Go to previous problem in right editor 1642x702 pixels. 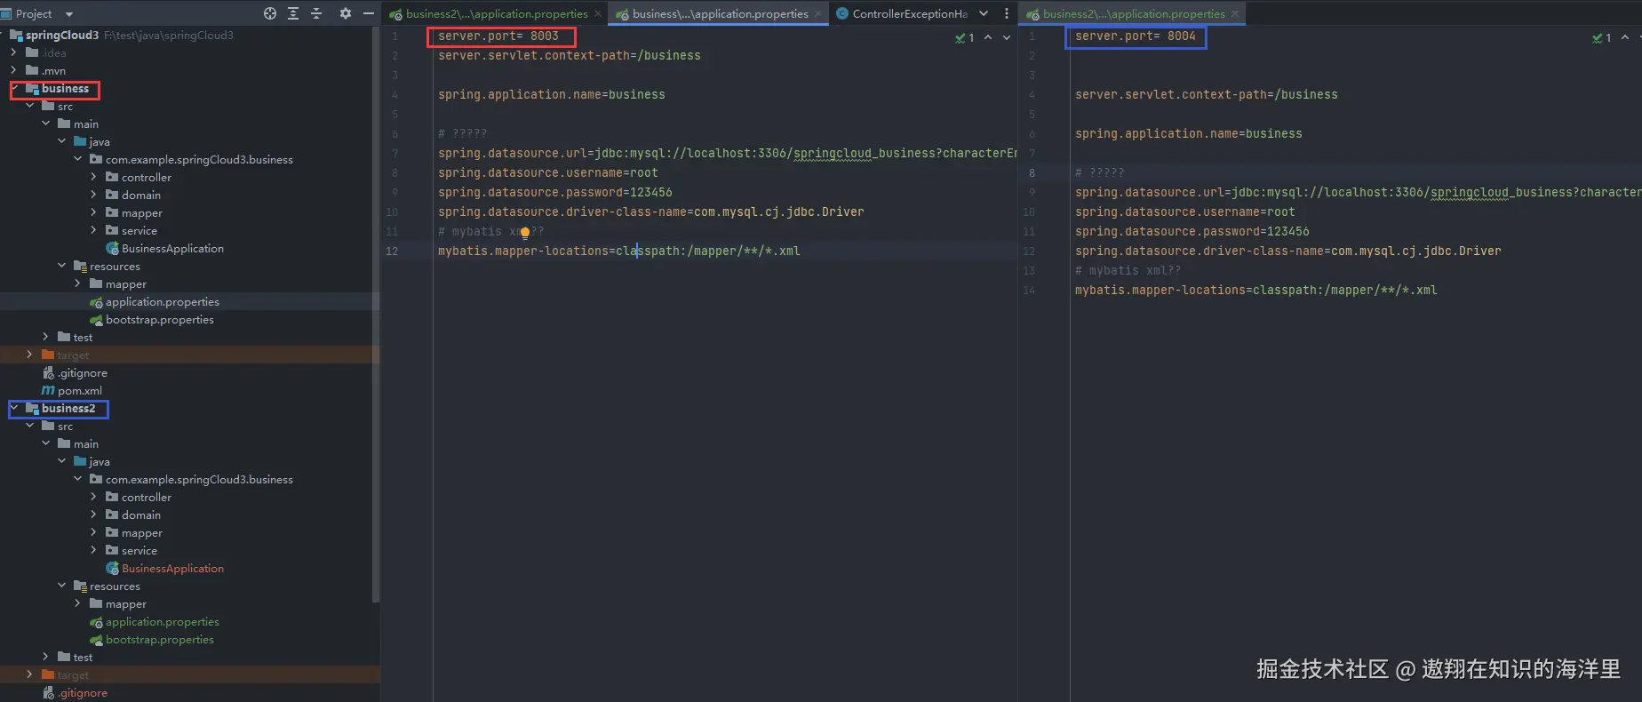tap(1625, 37)
